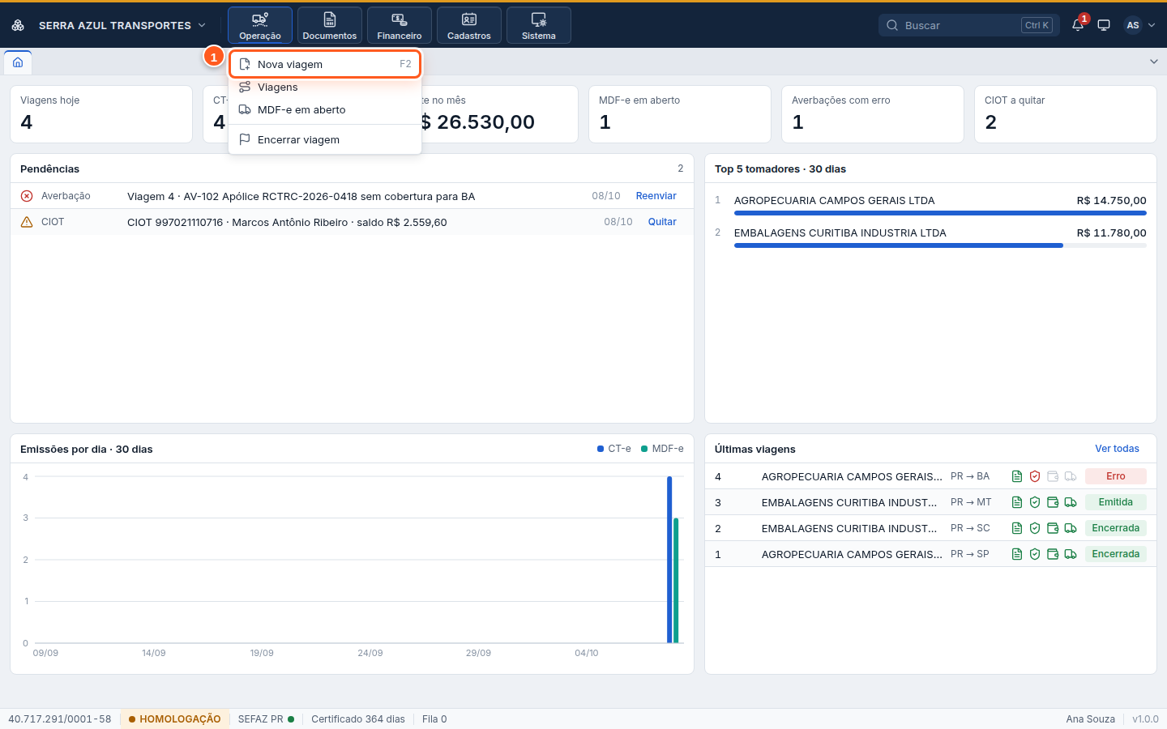1167x729 pixels.
Task: Open the AS user avatar menu
Action: point(1139,25)
